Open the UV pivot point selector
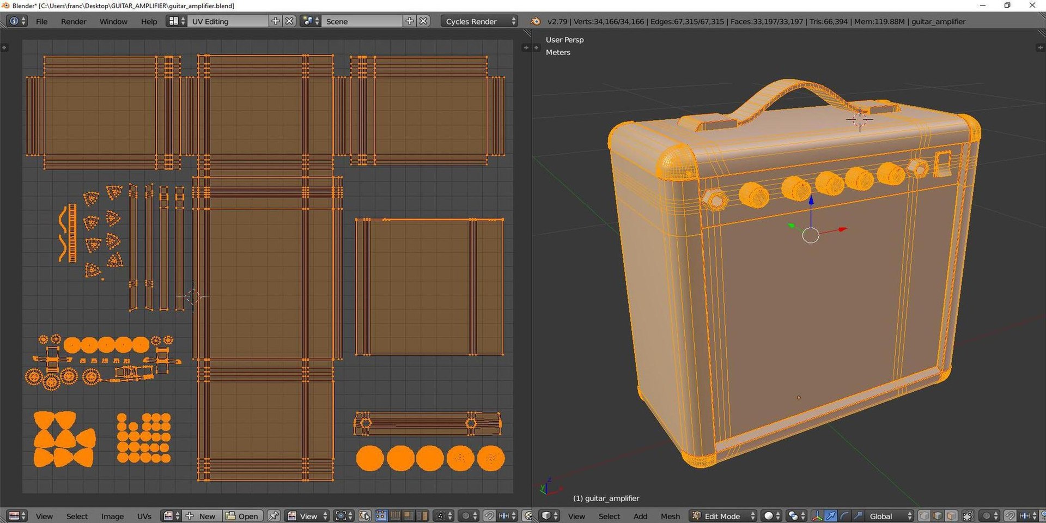The image size is (1046, 523). pyautogui.click(x=343, y=516)
